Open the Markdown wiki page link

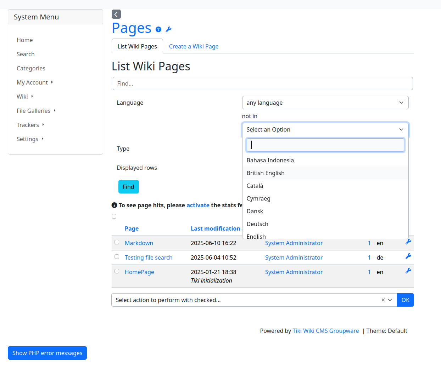[x=139, y=243]
